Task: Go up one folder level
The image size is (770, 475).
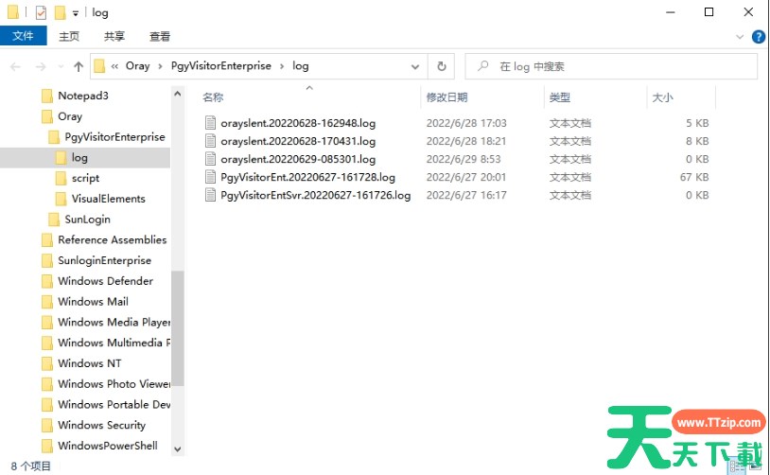Action: click(79, 66)
